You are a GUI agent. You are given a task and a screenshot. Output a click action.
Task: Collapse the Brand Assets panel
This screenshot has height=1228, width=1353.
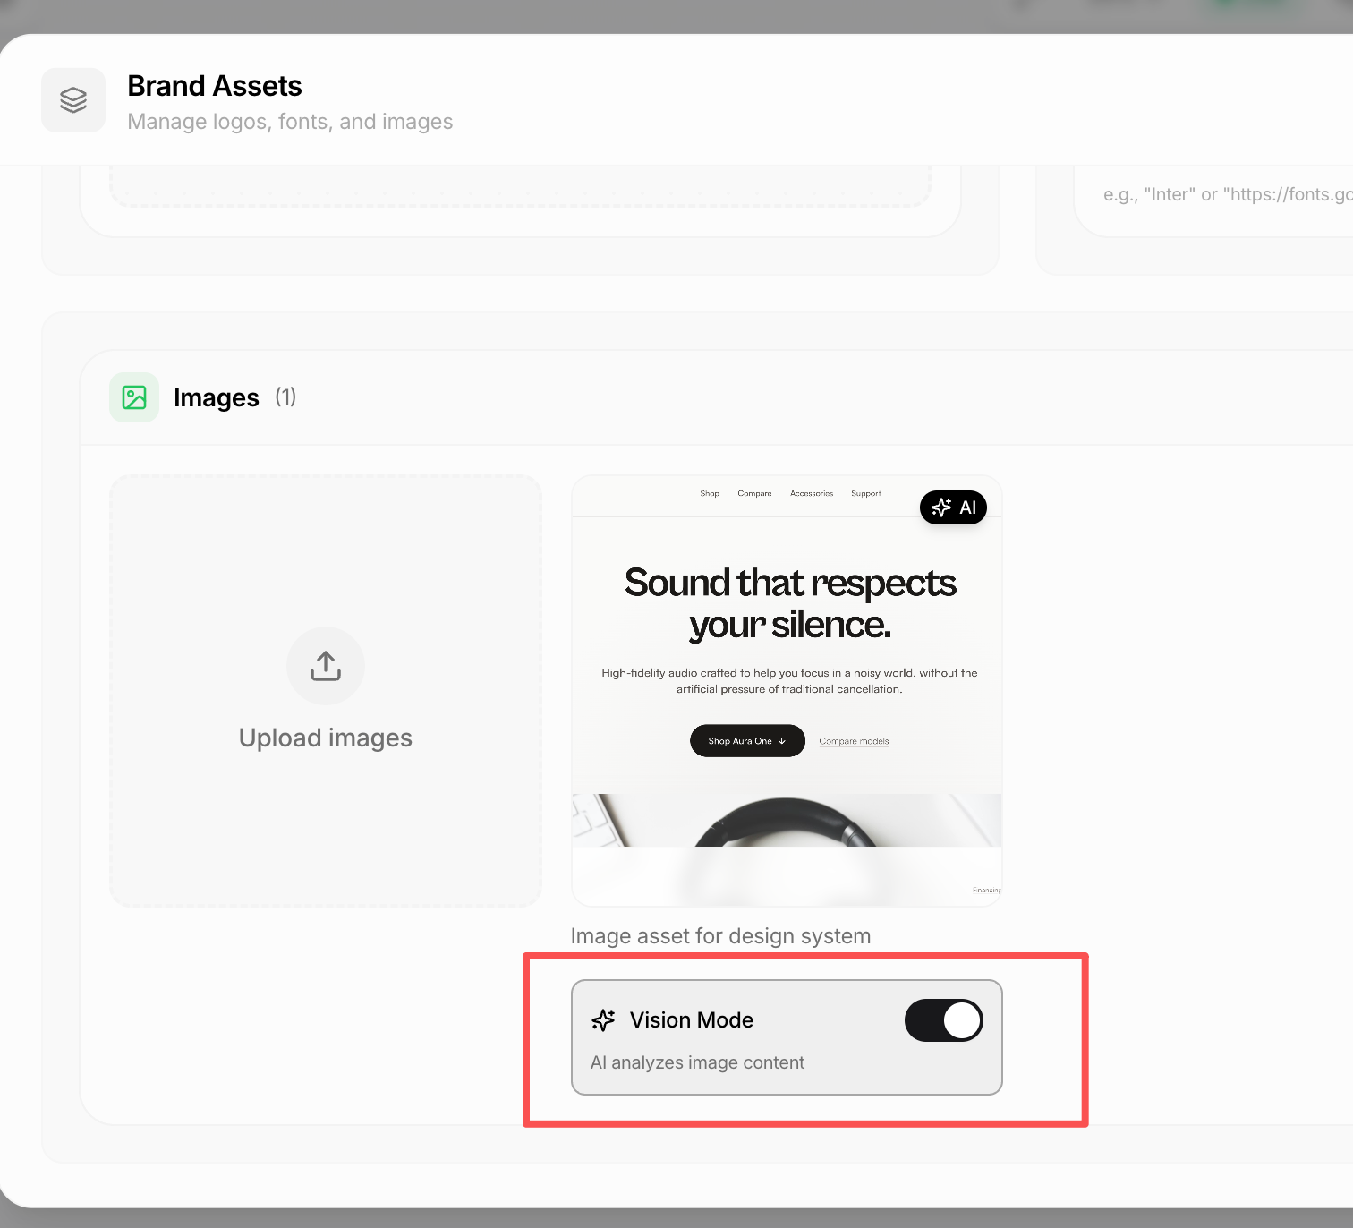pos(215,85)
